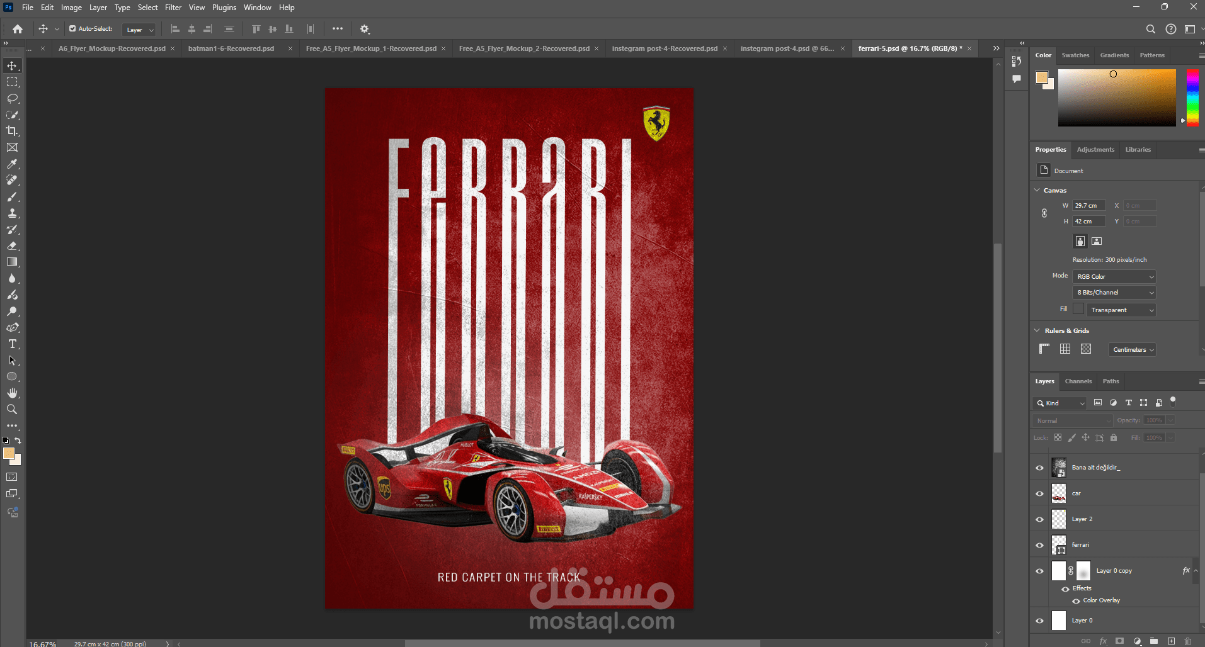
Task: Select the Horizontal Type tool
Action: [12, 344]
